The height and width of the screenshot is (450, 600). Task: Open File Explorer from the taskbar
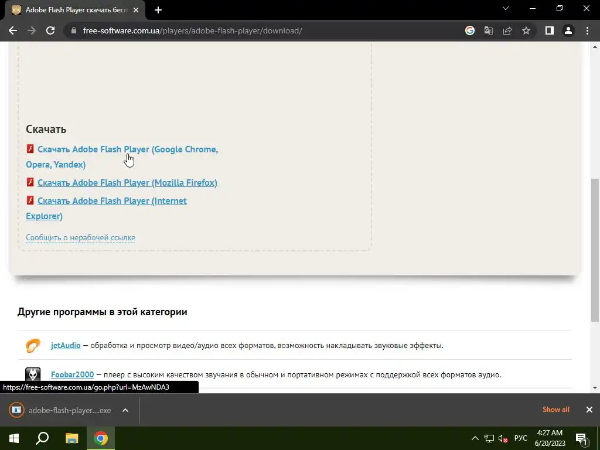click(71, 438)
